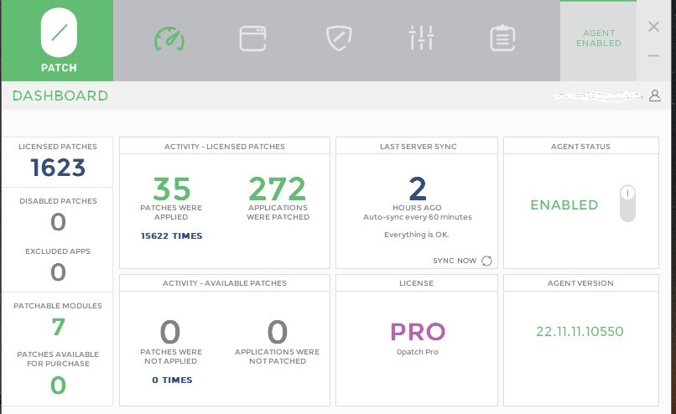Open the Settings sliders icon tab
The width and height of the screenshot is (676, 414).
tap(421, 38)
